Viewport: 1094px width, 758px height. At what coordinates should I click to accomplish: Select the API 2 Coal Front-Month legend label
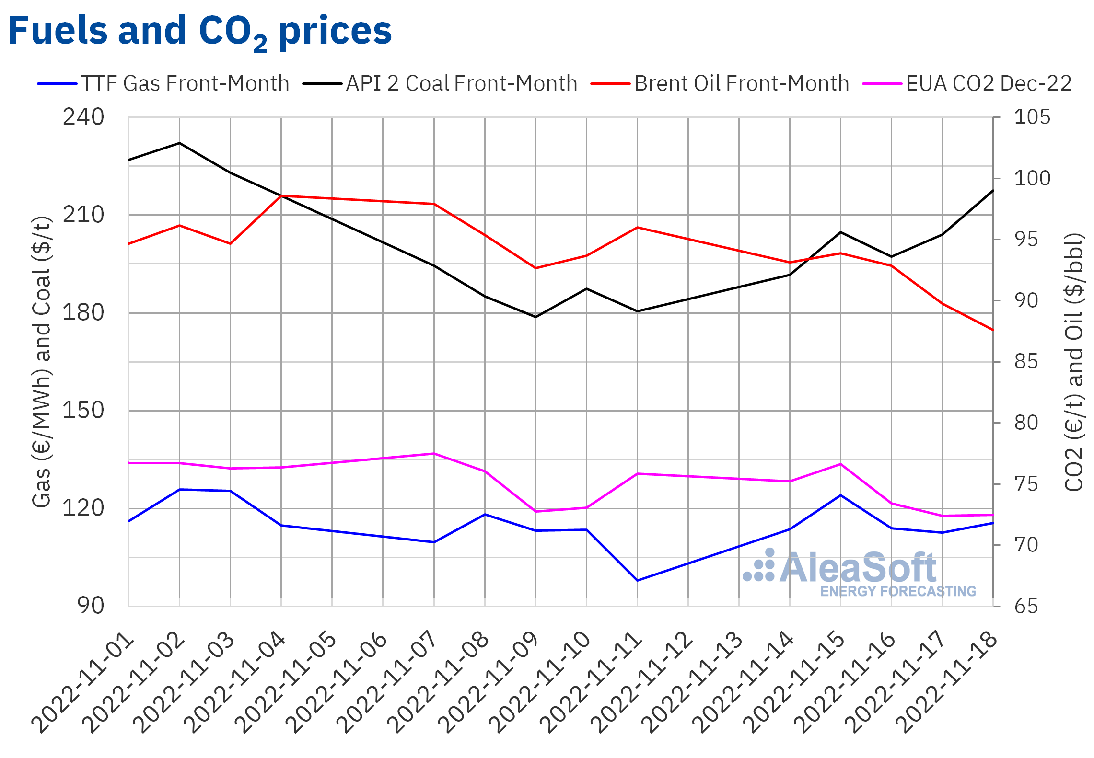tap(461, 84)
